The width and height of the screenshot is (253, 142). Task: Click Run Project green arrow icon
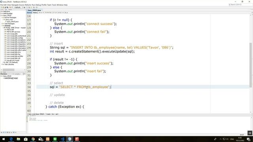[x=32, y=7]
